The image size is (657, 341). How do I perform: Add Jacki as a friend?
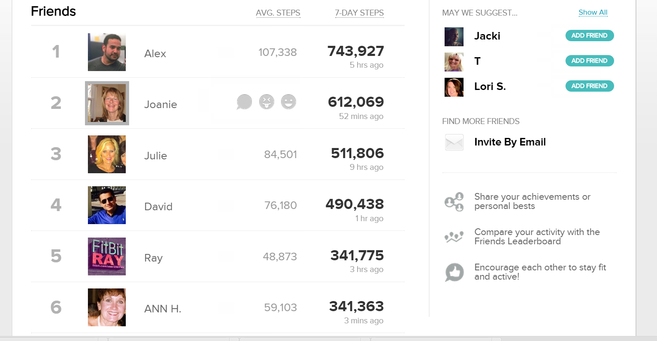coord(589,36)
